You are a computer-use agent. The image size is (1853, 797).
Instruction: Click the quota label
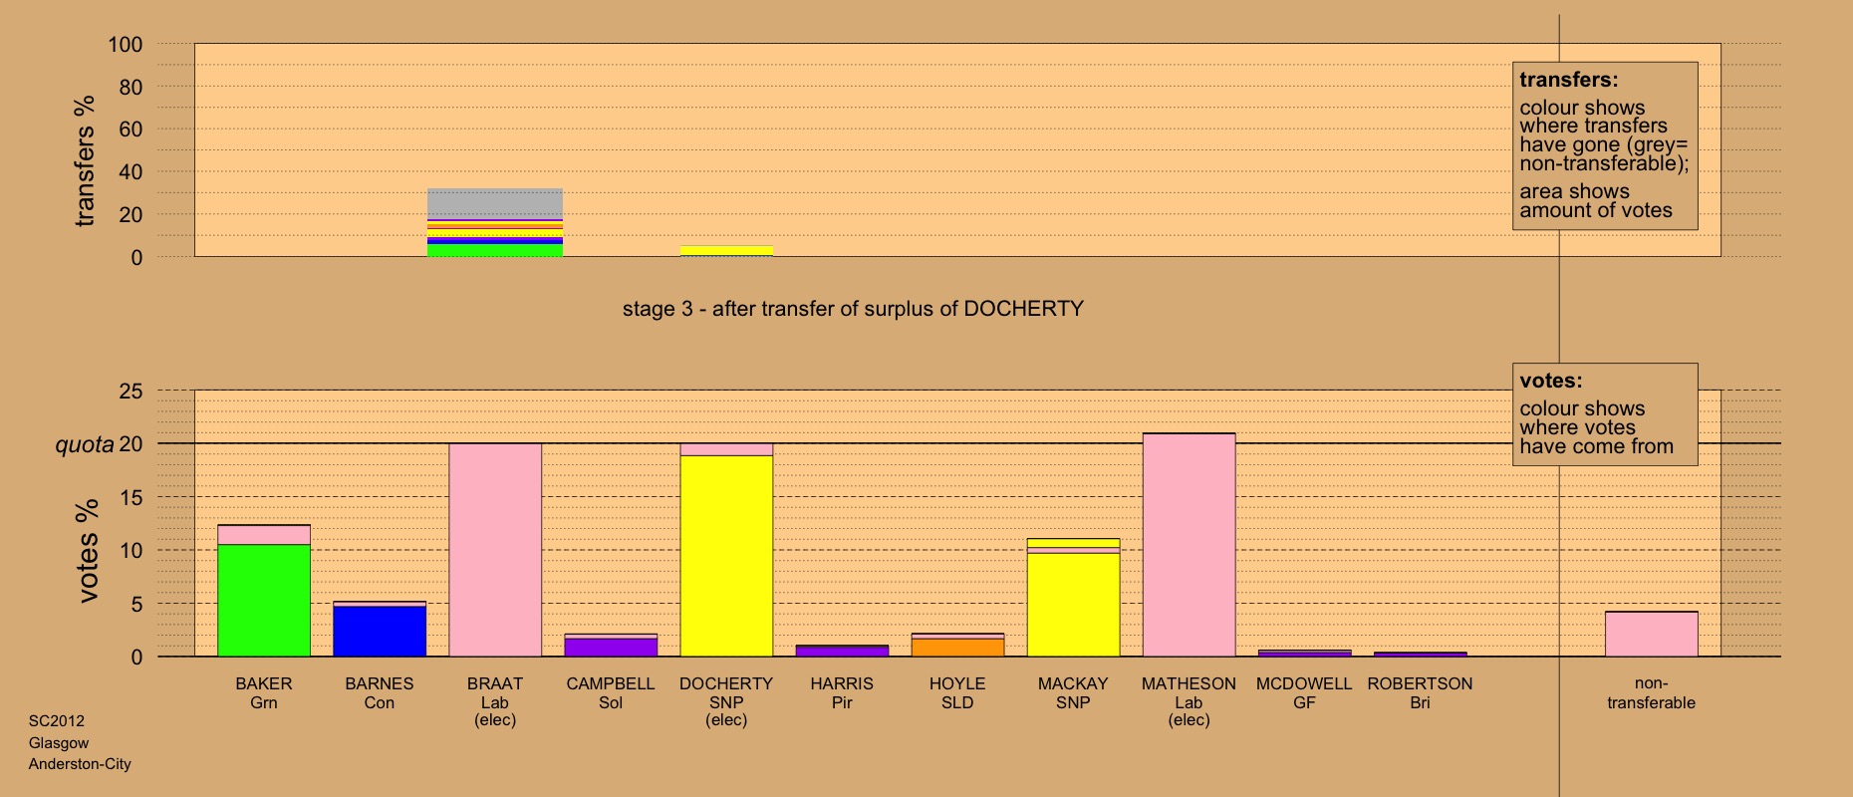click(x=84, y=444)
